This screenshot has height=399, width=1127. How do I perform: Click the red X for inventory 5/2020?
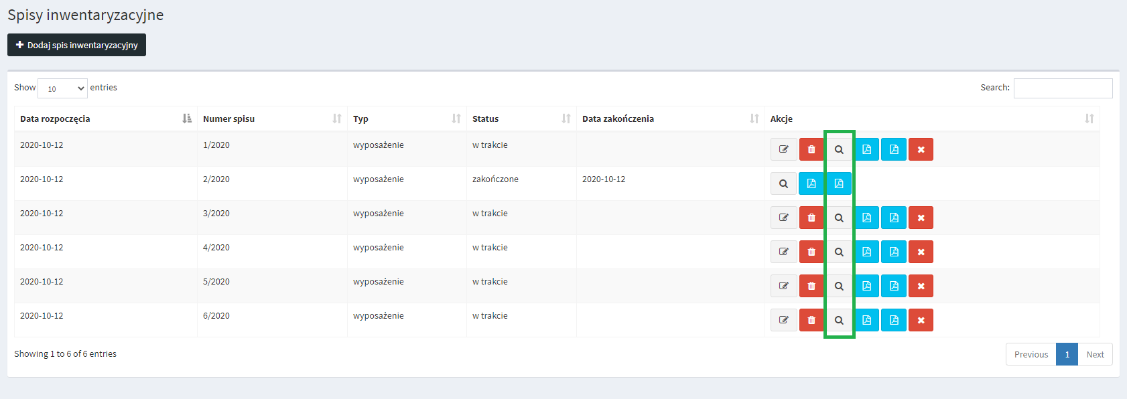921,286
